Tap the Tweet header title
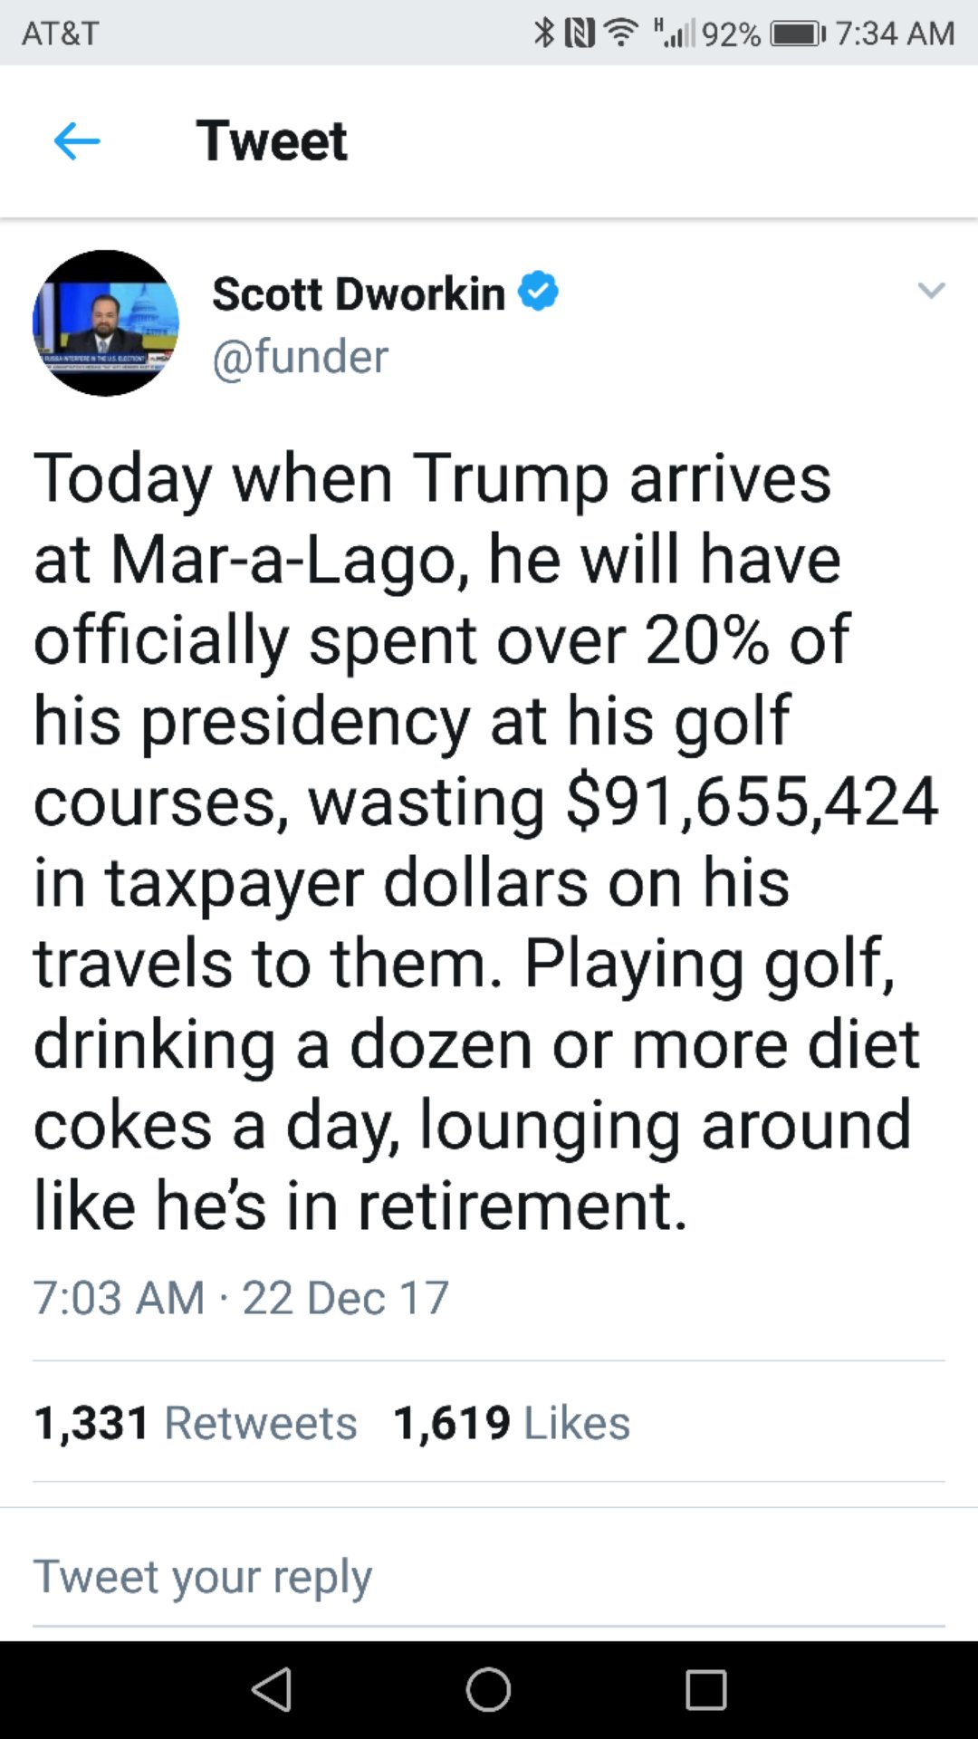This screenshot has height=1739, width=978. pyautogui.click(x=272, y=141)
